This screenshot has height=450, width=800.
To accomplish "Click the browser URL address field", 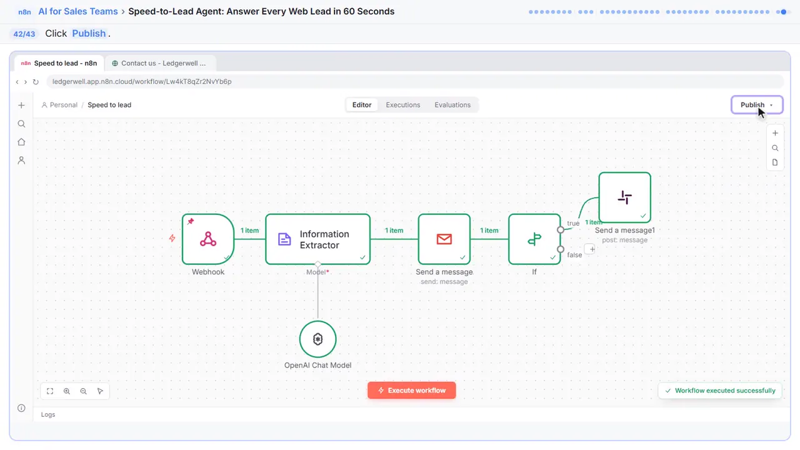I will [x=414, y=81].
